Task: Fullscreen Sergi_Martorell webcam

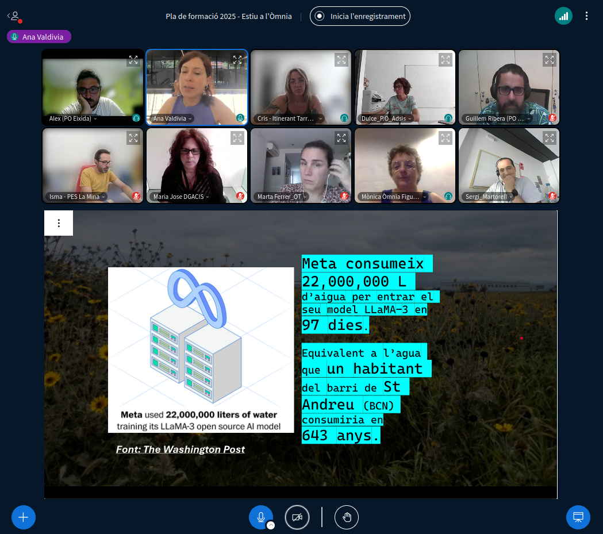Action: (550, 137)
